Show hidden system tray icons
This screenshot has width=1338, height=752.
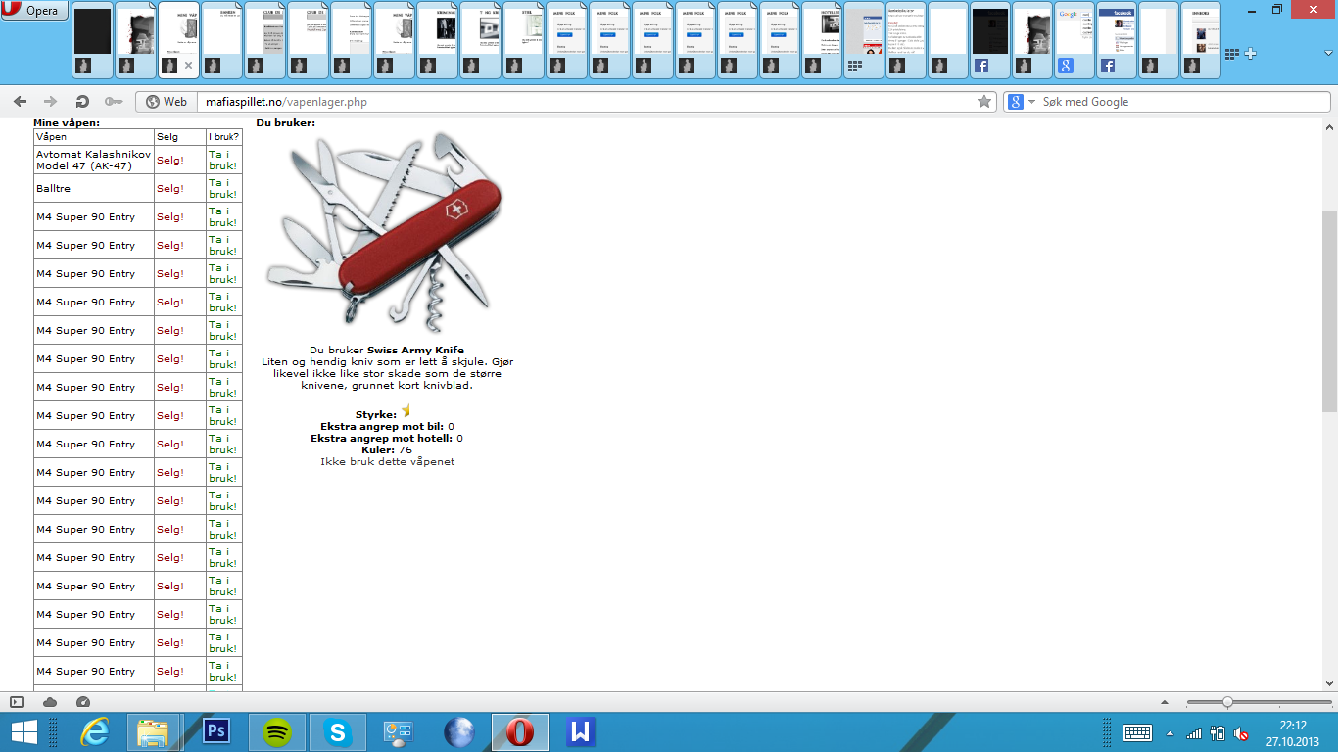1170,732
